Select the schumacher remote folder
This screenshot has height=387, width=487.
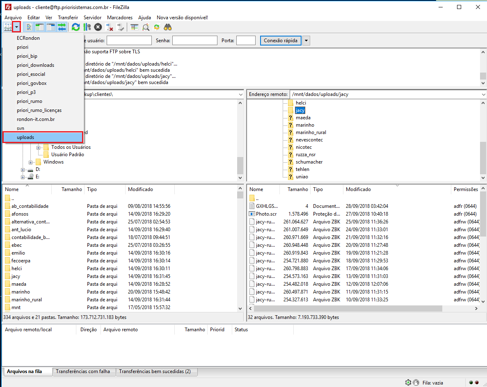click(x=309, y=162)
